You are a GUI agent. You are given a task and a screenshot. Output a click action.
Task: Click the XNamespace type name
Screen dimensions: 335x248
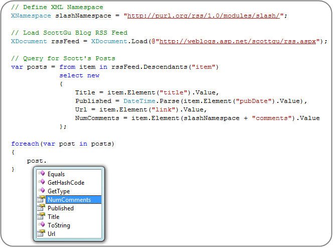[31, 16]
